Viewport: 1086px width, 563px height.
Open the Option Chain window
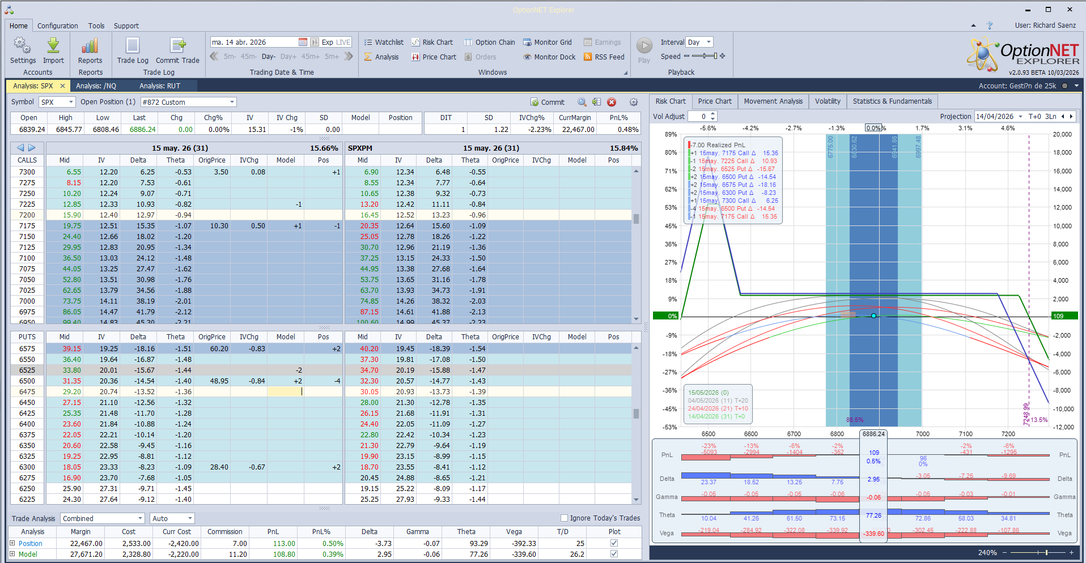(x=490, y=42)
